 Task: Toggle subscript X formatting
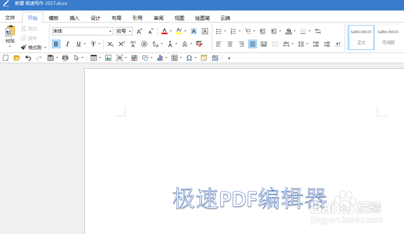110,44
